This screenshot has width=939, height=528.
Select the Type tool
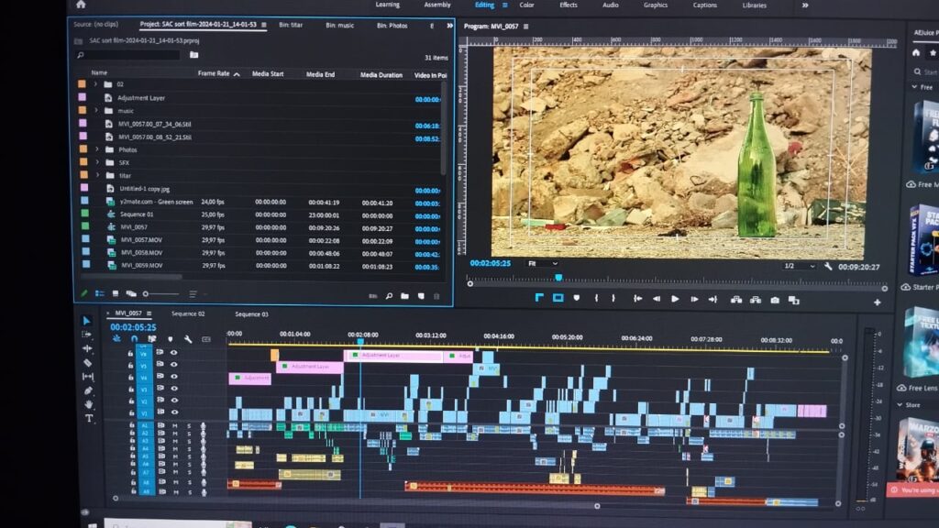click(x=89, y=418)
